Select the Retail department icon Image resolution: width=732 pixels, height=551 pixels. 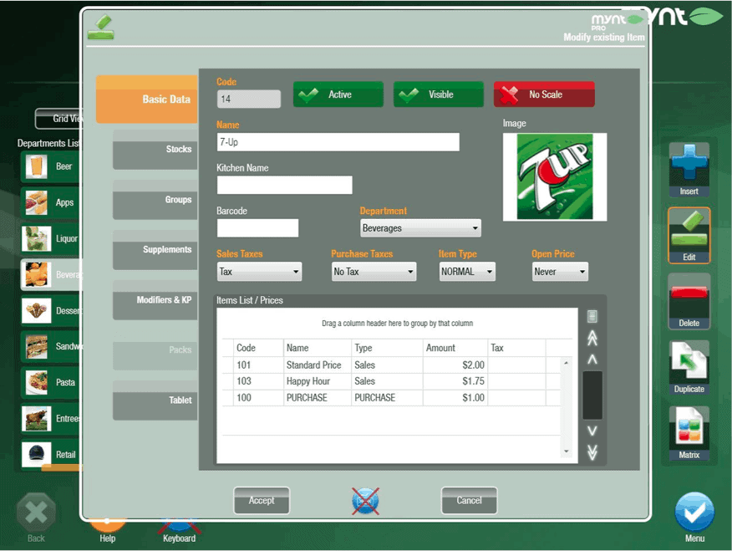[x=37, y=454]
